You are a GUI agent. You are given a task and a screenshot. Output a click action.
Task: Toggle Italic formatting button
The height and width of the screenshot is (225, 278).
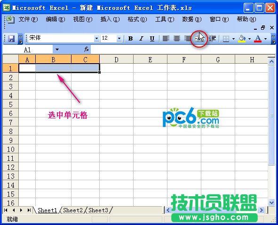(x=141, y=39)
